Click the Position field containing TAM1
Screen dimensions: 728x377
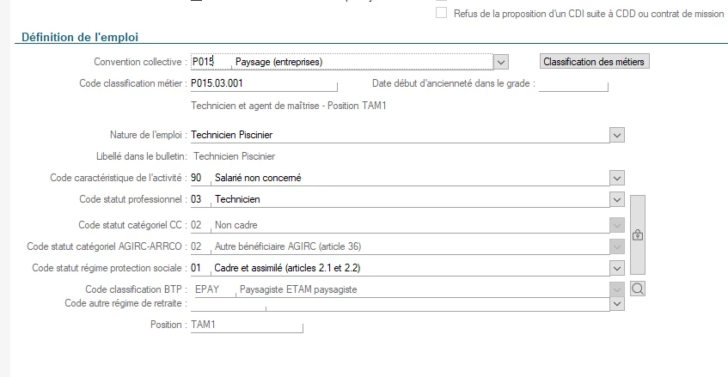click(247, 325)
